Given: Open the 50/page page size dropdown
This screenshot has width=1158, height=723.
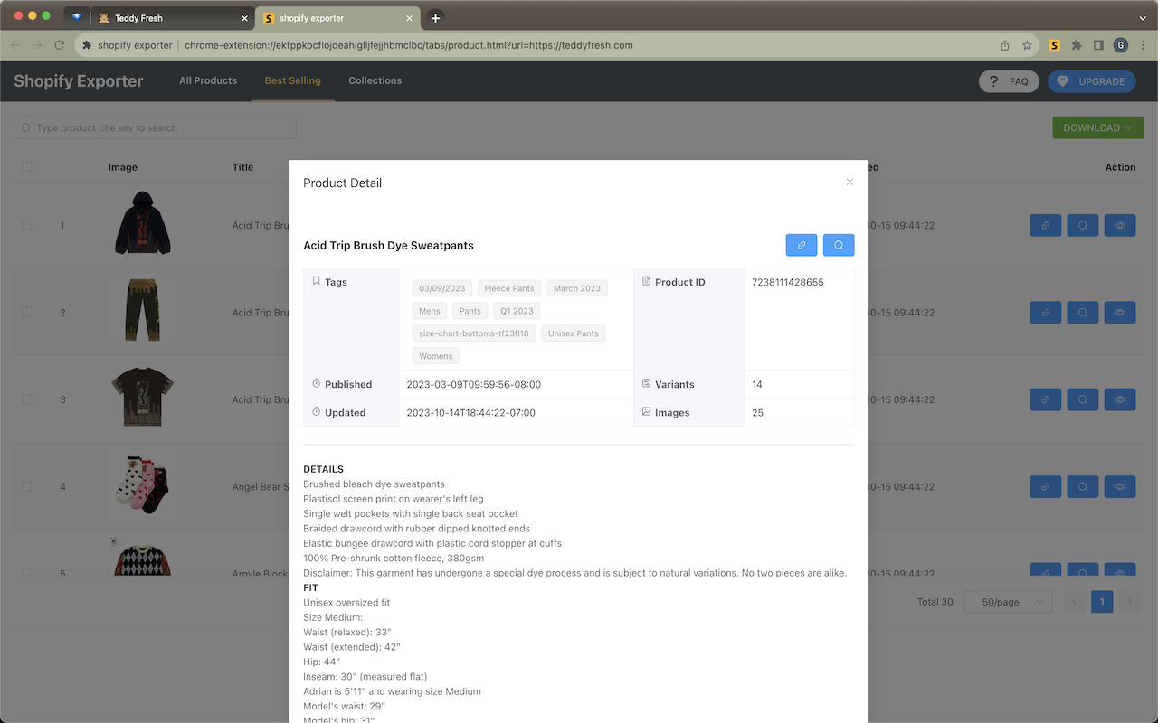Looking at the screenshot, I should [1008, 602].
